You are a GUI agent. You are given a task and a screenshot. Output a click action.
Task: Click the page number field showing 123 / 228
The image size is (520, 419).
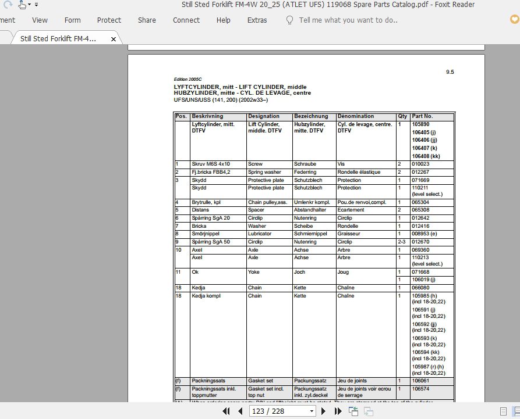[279, 411]
